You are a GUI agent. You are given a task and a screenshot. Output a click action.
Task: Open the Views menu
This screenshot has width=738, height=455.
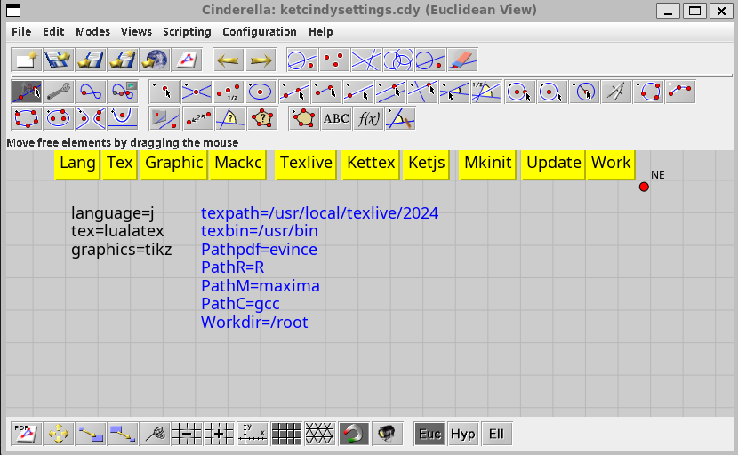point(136,31)
